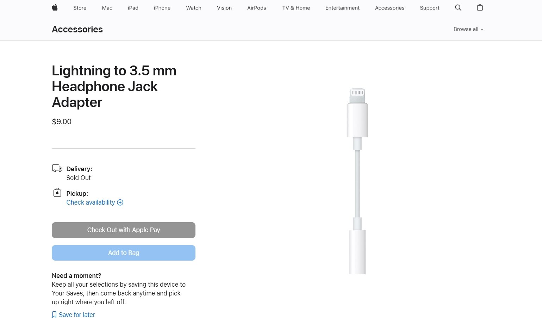Image resolution: width=542 pixels, height=318 pixels.
Task: Open the shopping bag icon
Action: pyautogui.click(x=480, y=7)
